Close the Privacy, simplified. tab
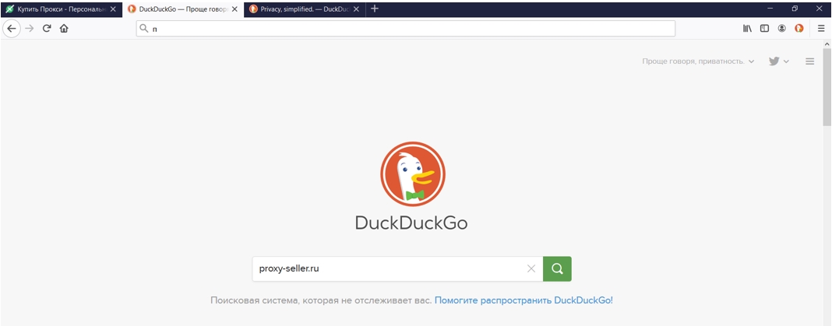832x326 pixels. point(356,9)
